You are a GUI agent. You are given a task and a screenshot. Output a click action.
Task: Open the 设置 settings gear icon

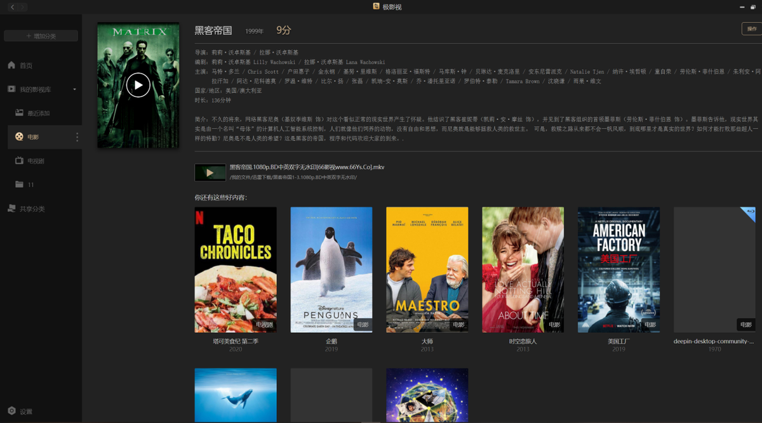click(11, 411)
